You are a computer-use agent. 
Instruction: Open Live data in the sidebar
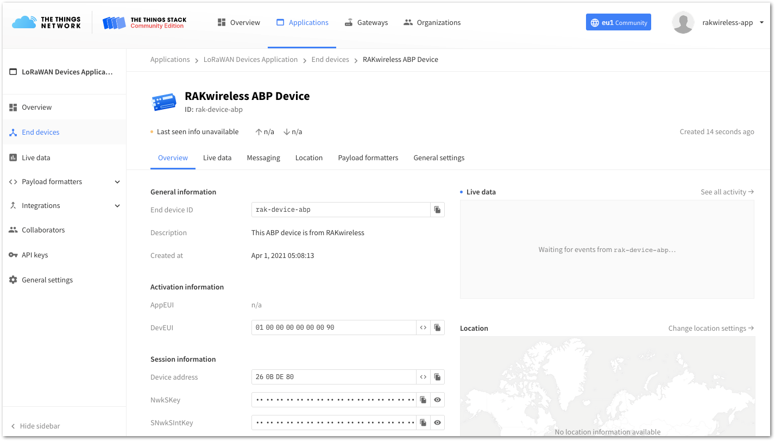64,157
